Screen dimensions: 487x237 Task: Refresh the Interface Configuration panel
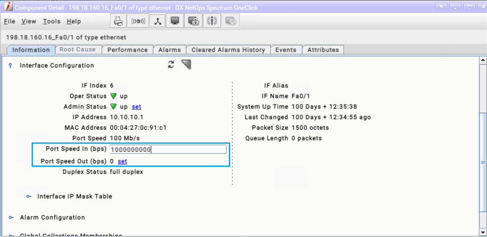point(170,65)
